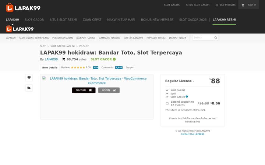Click inside the Search input field

203,38
